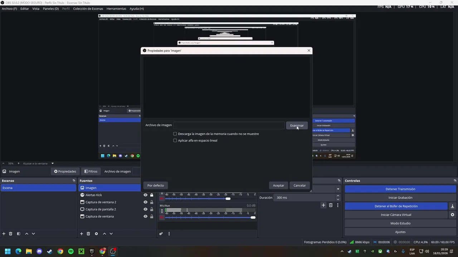Screen dimensions: 458x257
Task: Open Steam from the taskbar
Action: [x=50, y=251]
